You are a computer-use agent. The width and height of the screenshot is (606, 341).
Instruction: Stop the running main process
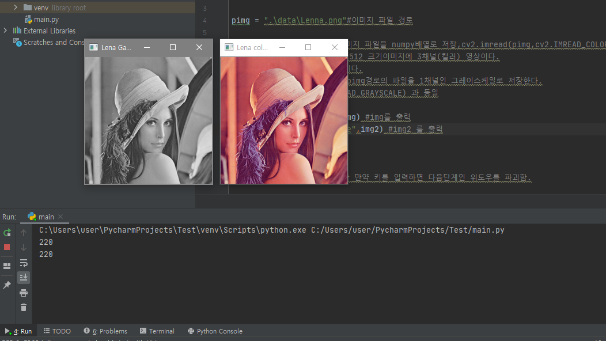pos(7,247)
